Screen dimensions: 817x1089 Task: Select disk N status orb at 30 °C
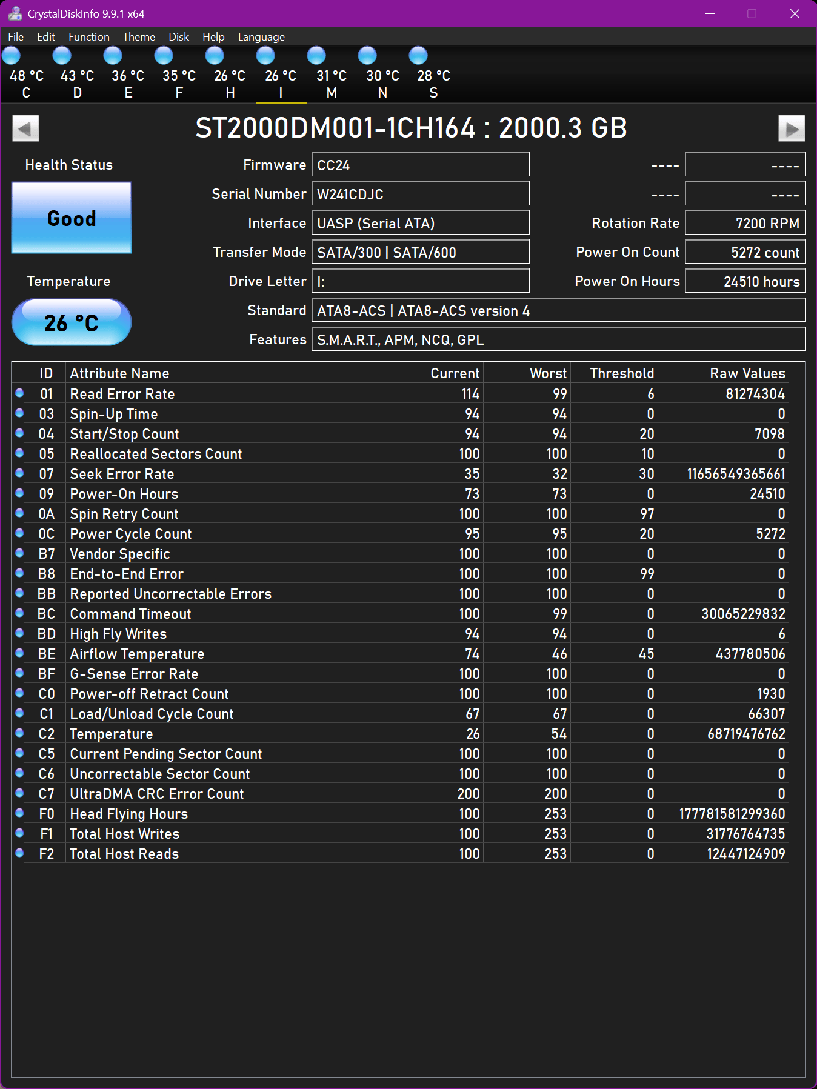pos(367,56)
